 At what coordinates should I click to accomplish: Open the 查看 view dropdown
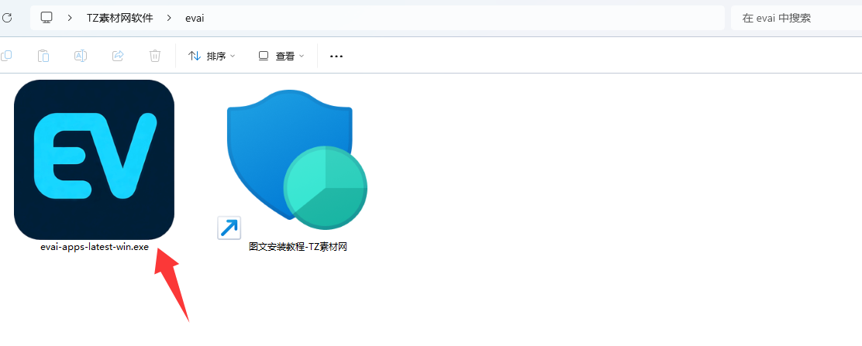point(281,56)
